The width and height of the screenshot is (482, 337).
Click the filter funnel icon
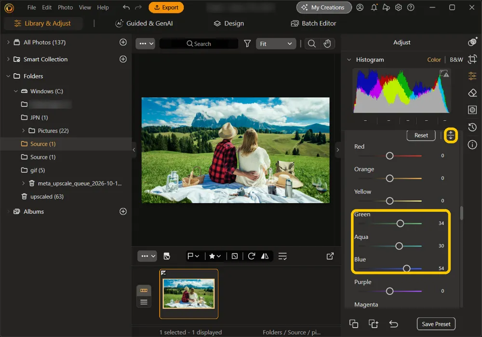[247, 44]
